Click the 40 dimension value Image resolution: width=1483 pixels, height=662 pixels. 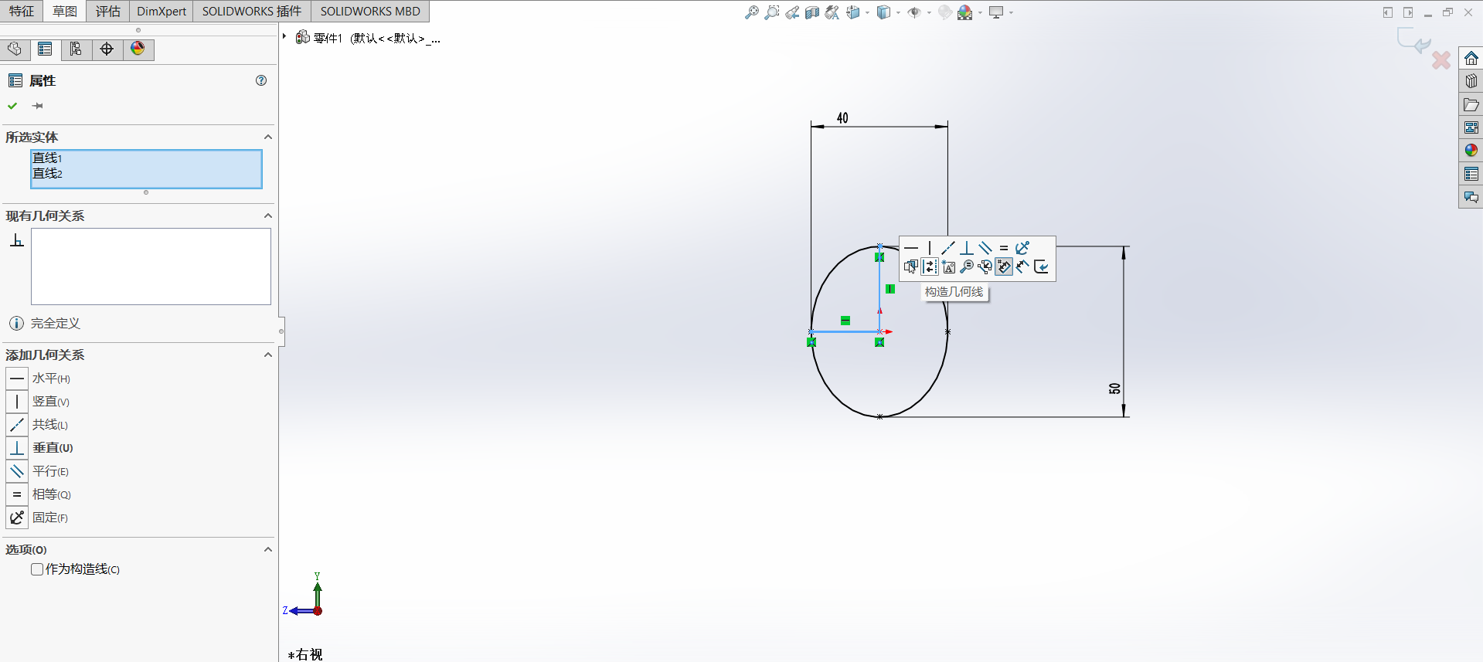[x=842, y=118]
